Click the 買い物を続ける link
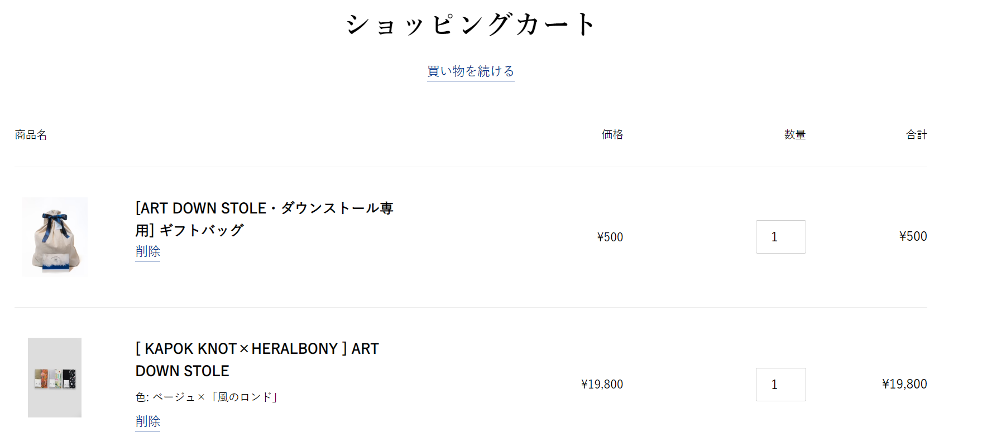Image resolution: width=987 pixels, height=447 pixels. 471,71
